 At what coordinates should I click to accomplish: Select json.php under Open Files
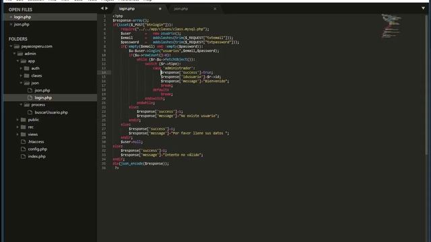point(22,24)
